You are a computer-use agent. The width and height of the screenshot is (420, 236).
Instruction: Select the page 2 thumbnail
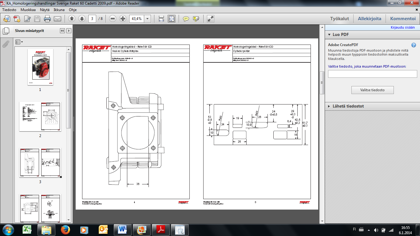(40, 116)
